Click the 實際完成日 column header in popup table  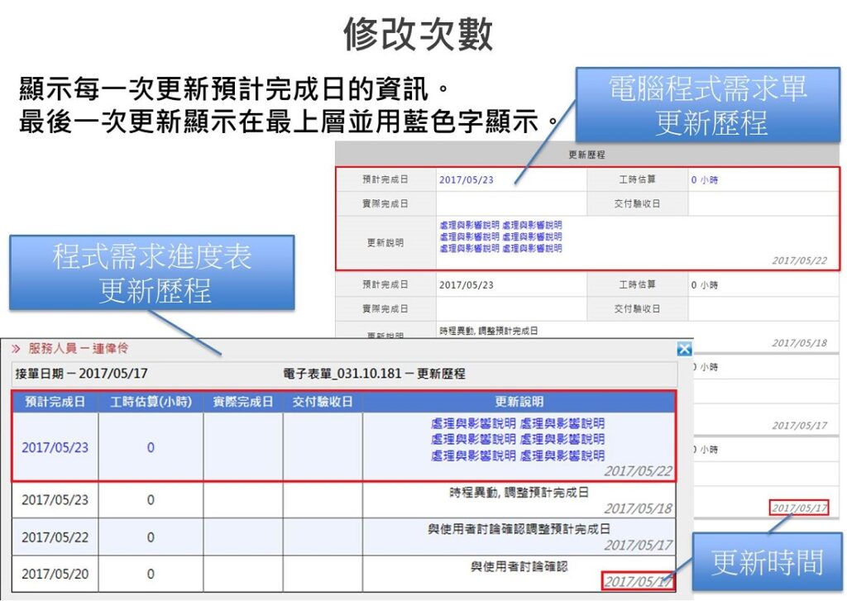pos(243,402)
